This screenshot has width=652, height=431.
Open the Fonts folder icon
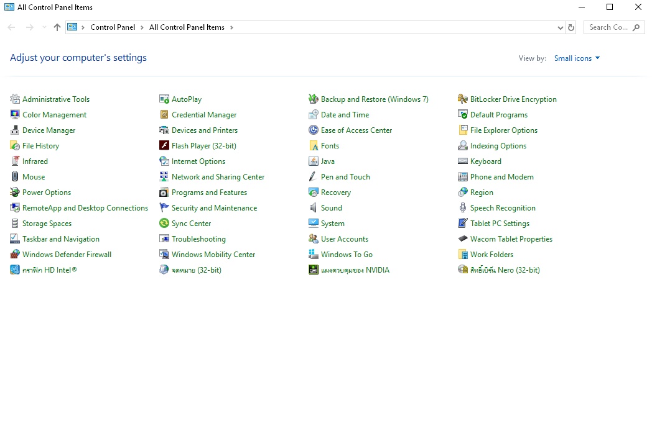point(314,146)
